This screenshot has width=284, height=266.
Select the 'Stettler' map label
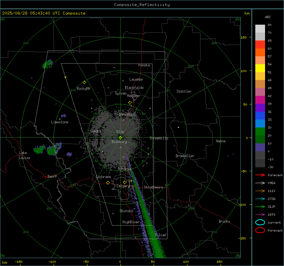point(184,91)
